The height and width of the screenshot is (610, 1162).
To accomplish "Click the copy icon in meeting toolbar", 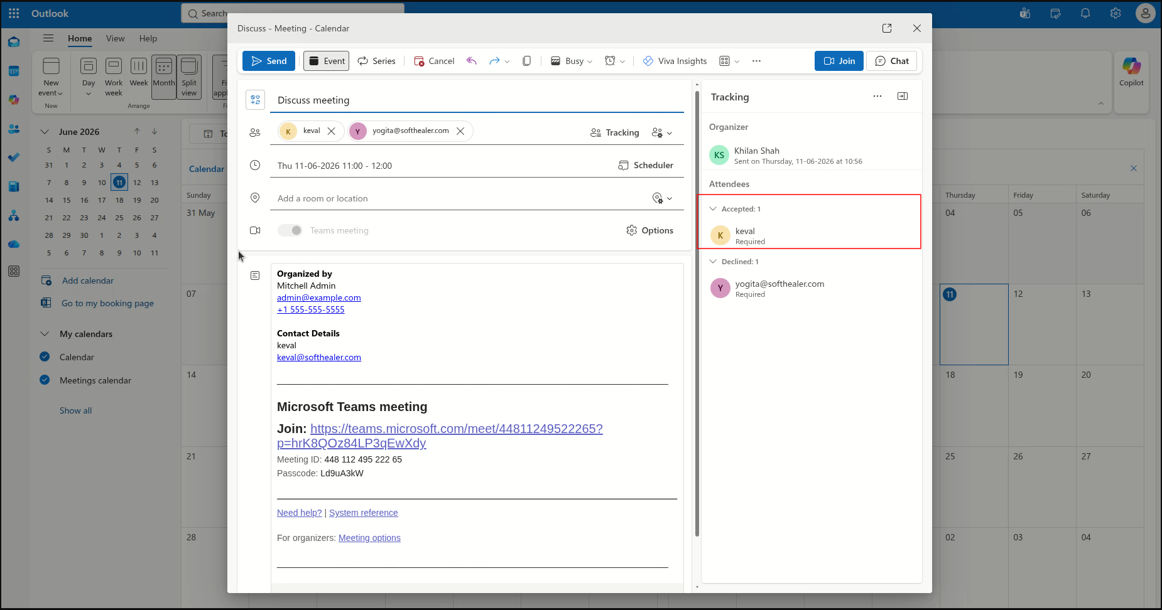I will coord(527,61).
